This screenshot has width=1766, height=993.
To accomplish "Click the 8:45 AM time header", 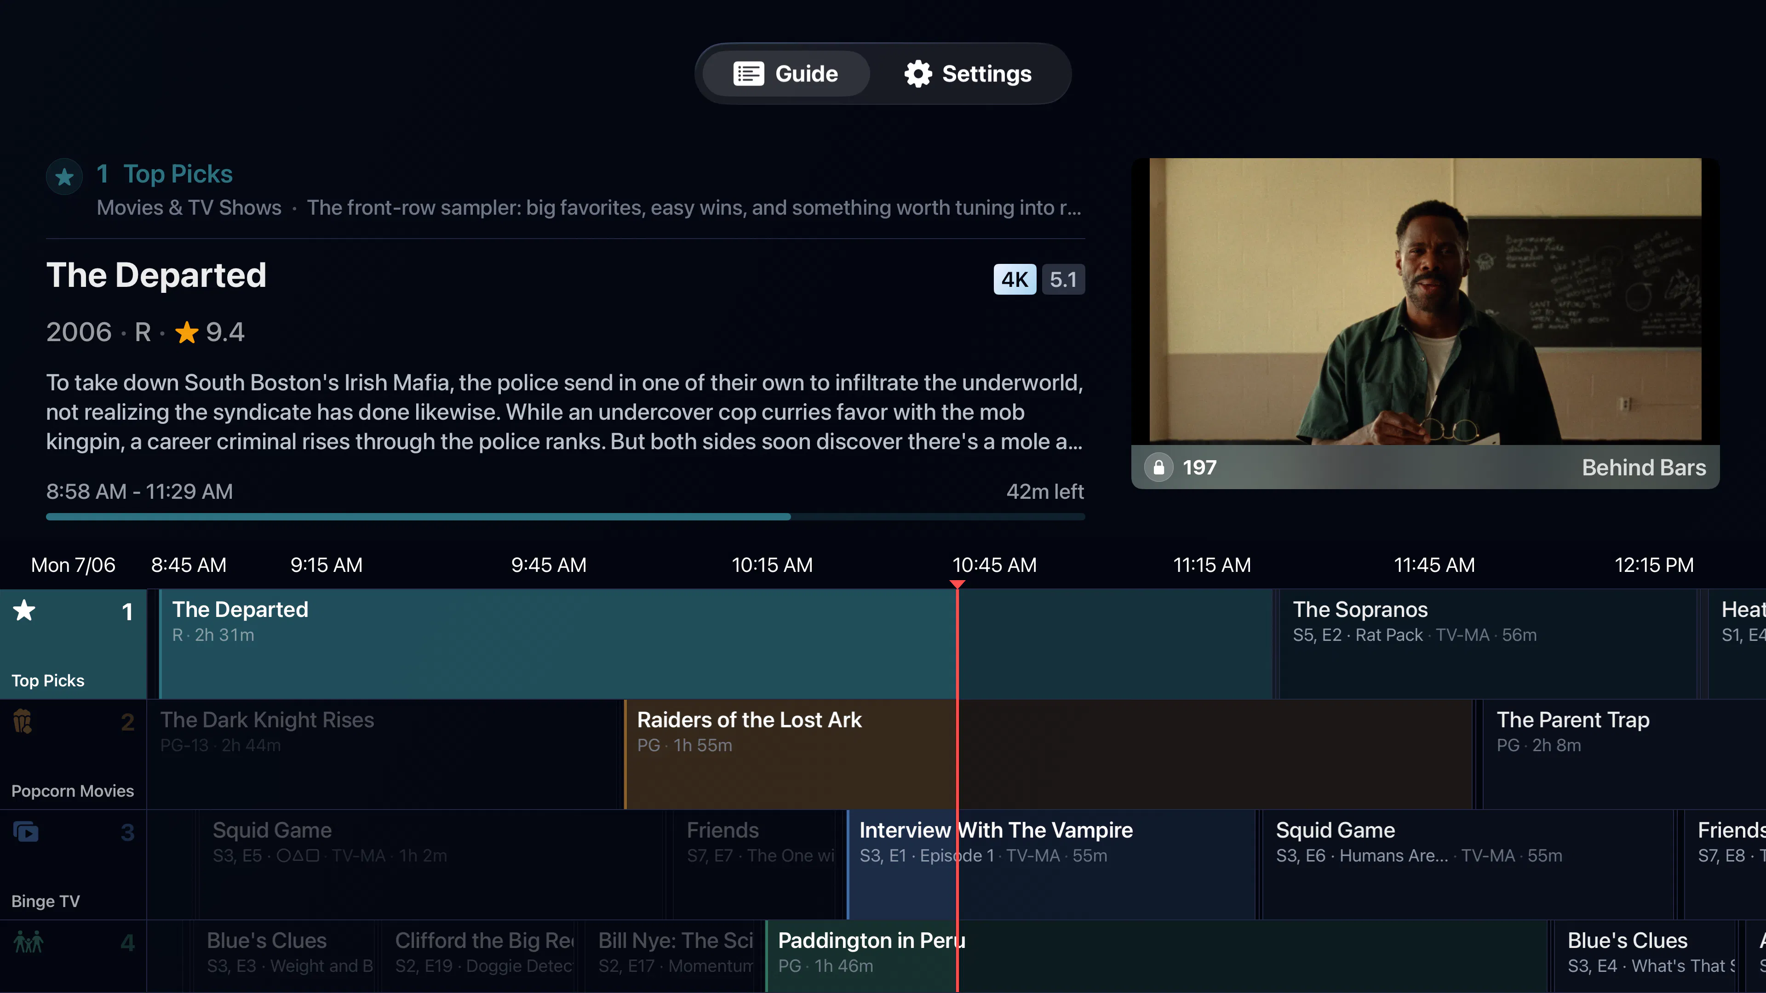I will pos(189,565).
